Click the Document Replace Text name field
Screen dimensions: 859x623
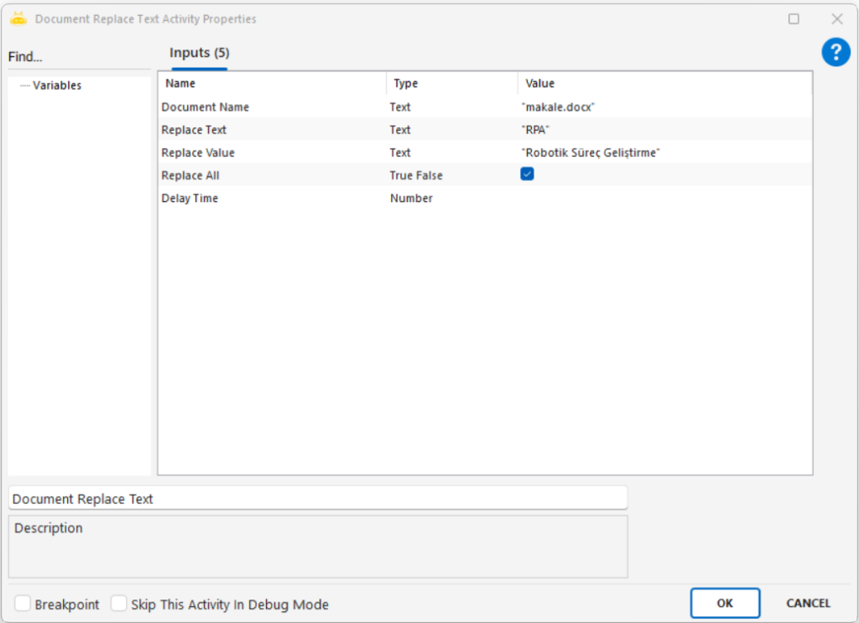coord(317,498)
